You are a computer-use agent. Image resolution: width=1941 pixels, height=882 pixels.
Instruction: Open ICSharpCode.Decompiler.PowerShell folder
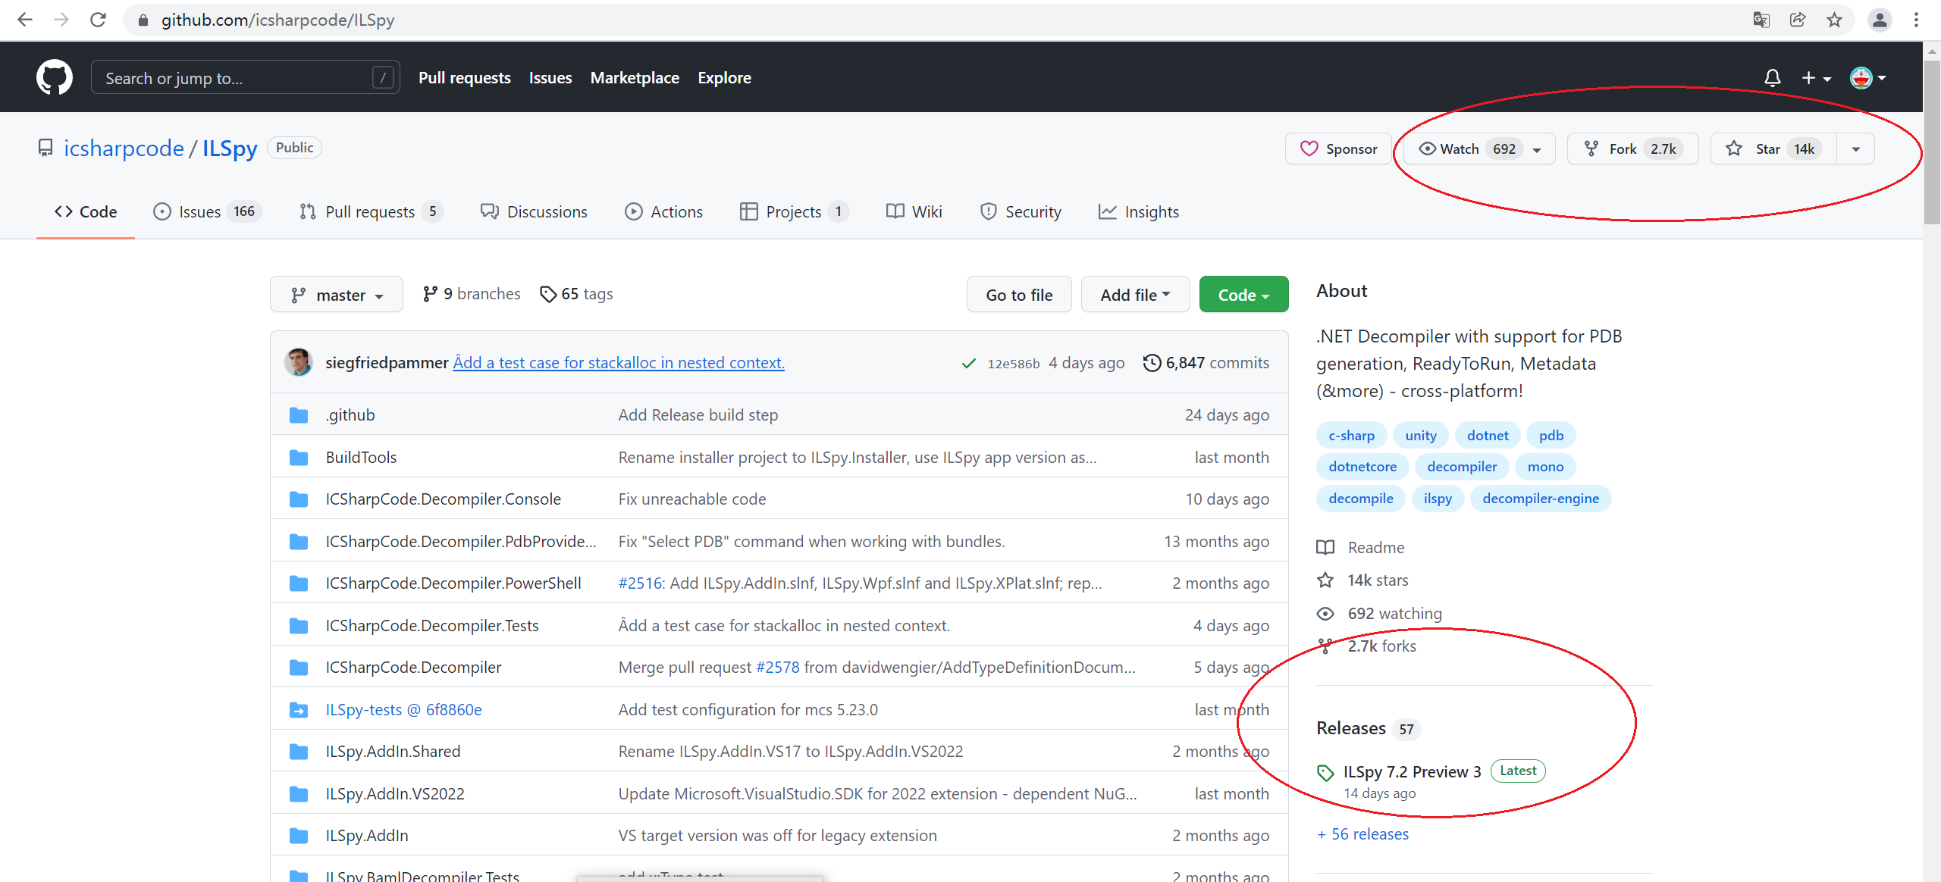click(453, 583)
